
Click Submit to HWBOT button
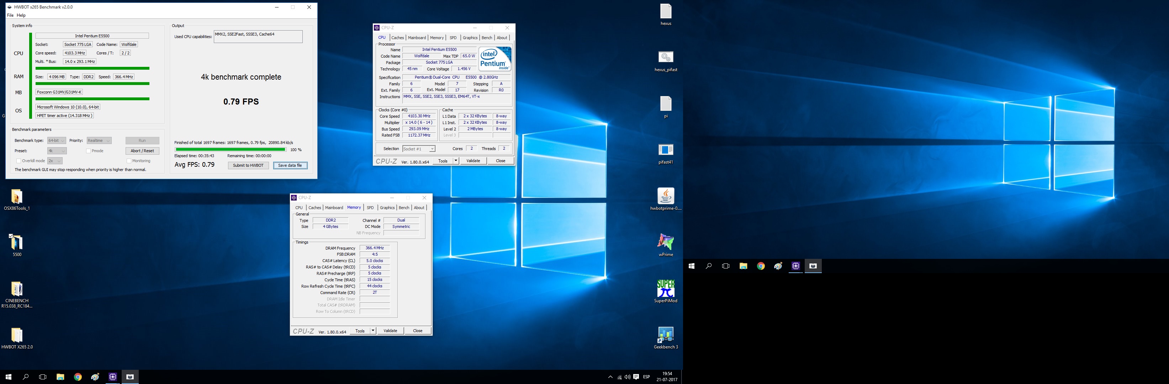pos(248,165)
